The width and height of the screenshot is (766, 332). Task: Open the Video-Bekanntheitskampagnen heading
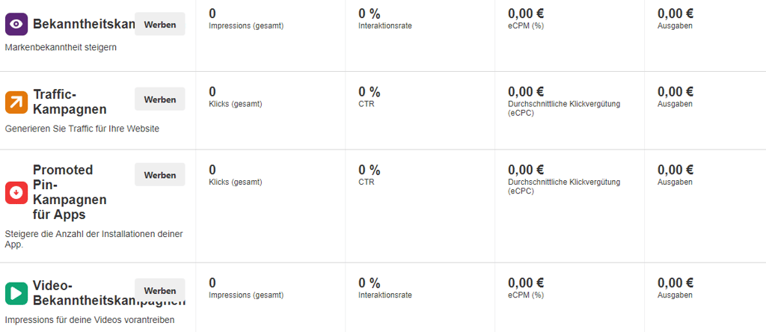(x=109, y=293)
